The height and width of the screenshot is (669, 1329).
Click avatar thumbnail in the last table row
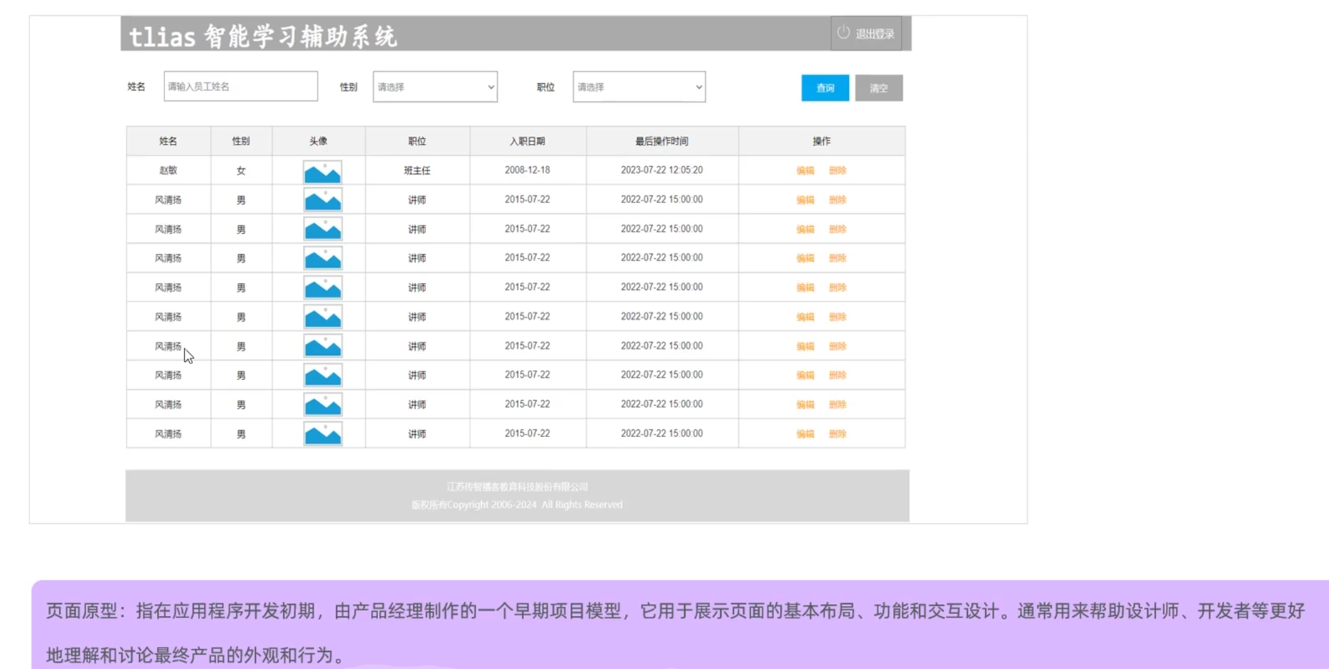[322, 434]
